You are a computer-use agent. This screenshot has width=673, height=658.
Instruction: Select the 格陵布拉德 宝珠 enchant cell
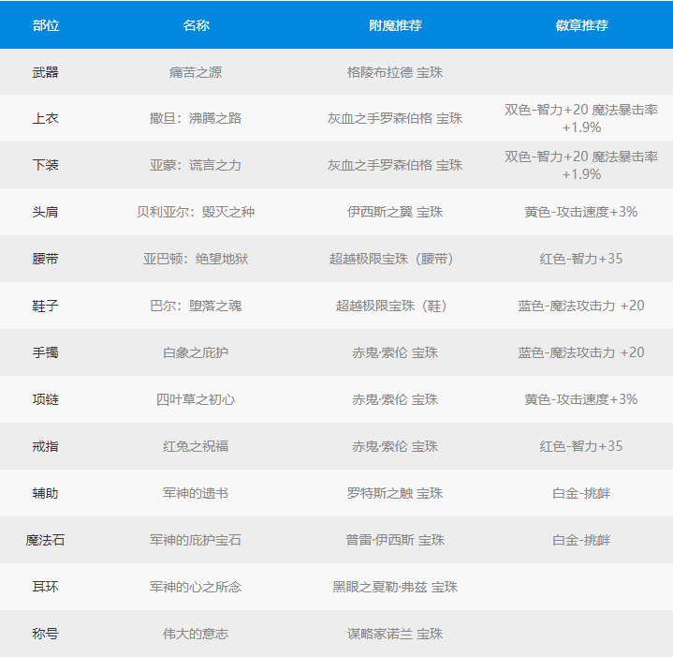395,72
